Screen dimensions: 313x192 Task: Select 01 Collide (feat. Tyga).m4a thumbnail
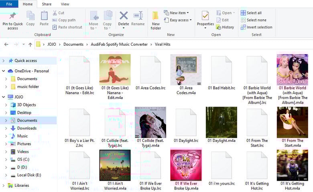[150, 122]
